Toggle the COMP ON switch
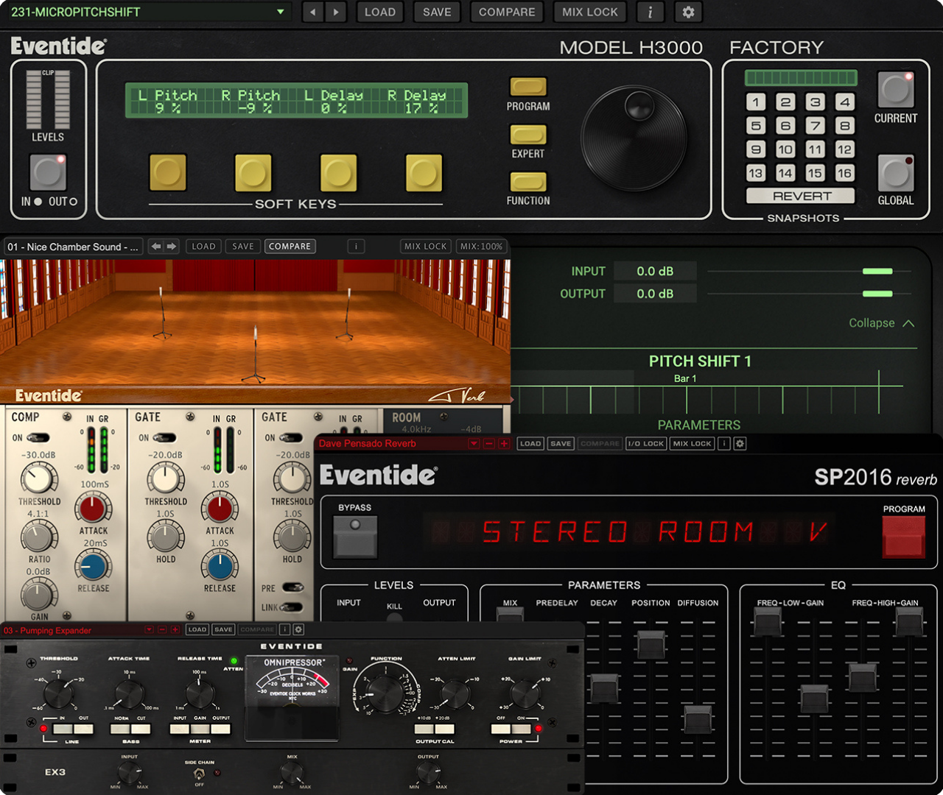 click(37, 438)
